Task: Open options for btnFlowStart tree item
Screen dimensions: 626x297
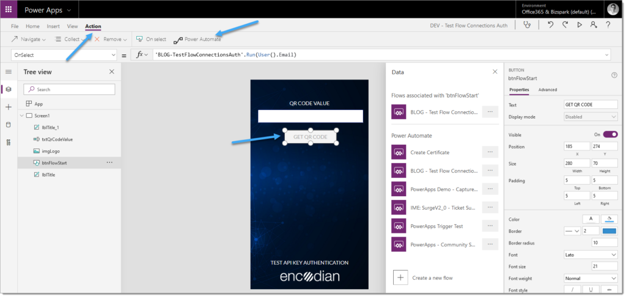Action: [109, 163]
